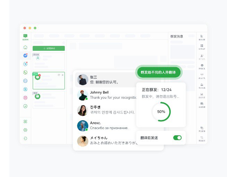Click the green 新增会话 button
This screenshot has height=177, width=227.
[49, 48]
